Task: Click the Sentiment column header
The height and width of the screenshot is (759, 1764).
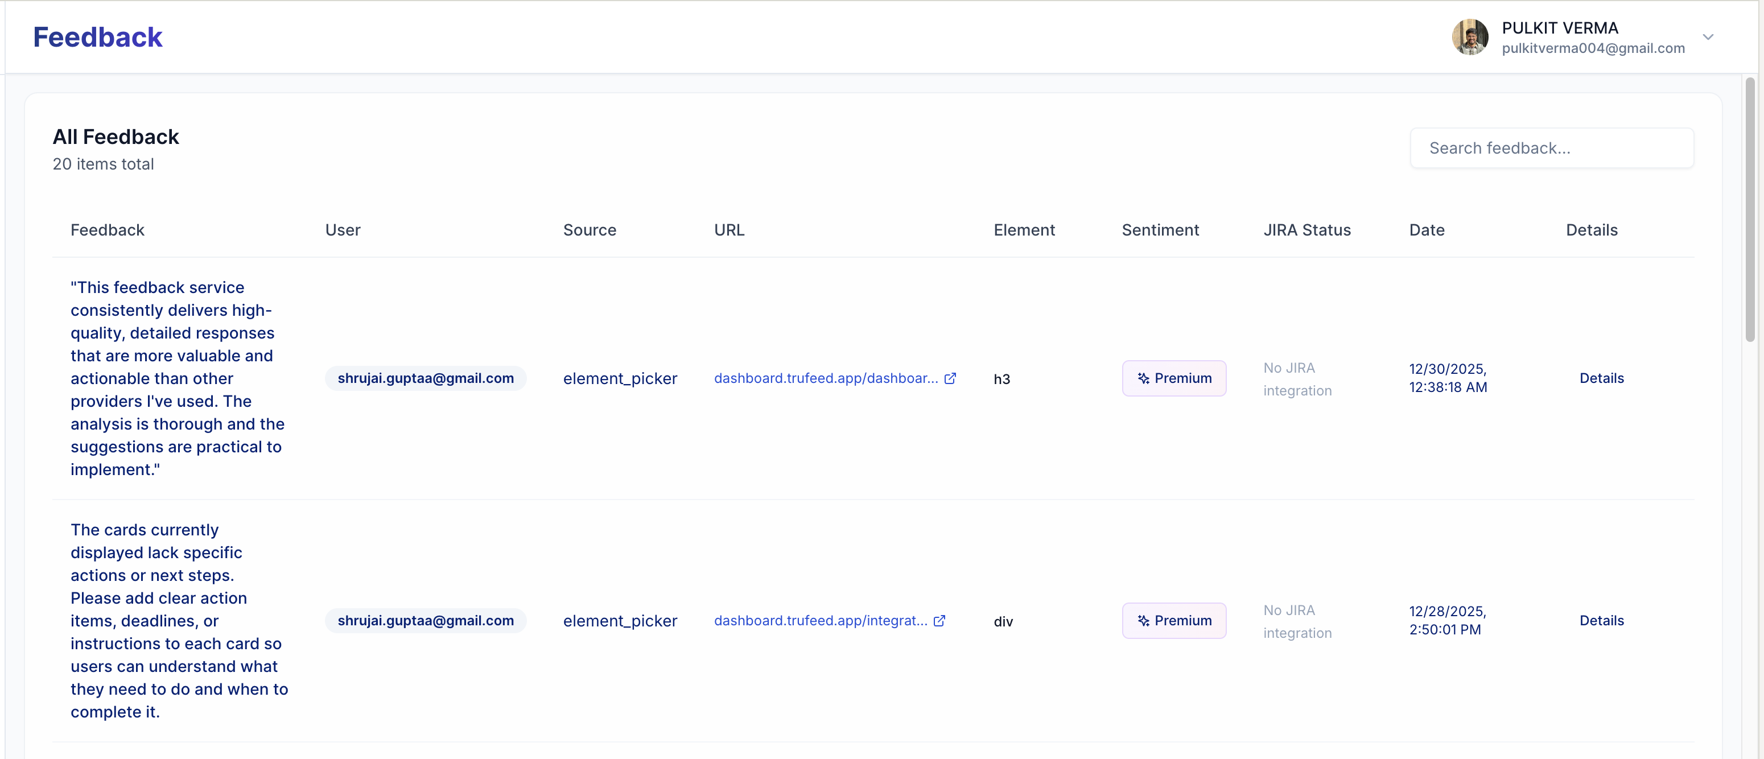Action: 1160,230
